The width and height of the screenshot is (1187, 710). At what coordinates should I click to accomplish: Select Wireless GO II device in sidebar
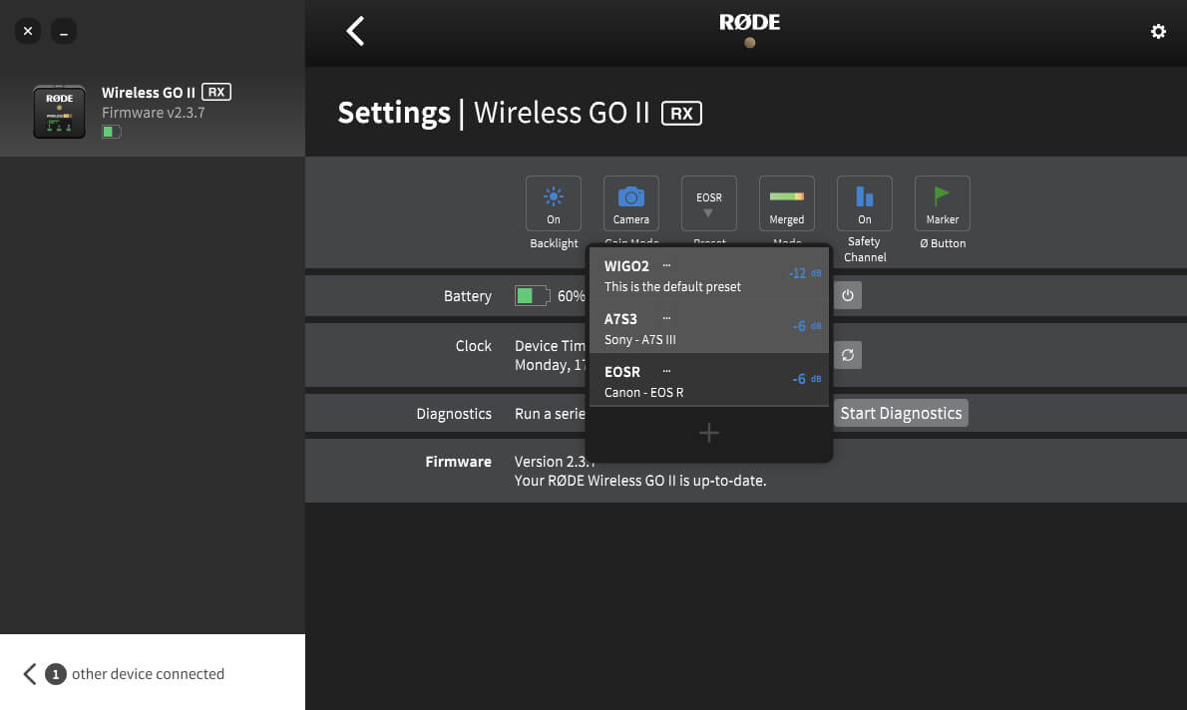pos(152,111)
